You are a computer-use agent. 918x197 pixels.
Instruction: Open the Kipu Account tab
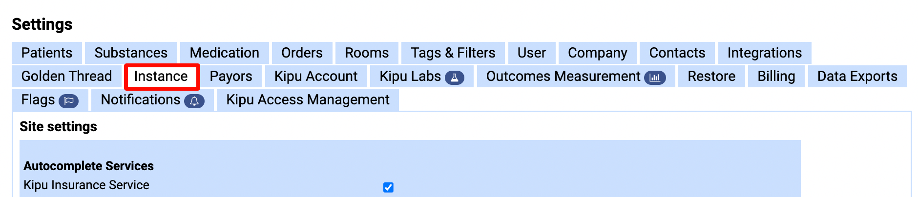pos(316,76)
